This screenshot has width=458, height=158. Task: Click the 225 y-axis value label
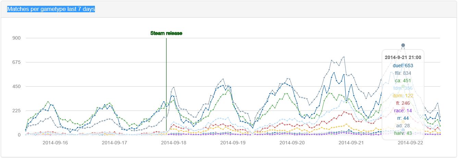17,111
